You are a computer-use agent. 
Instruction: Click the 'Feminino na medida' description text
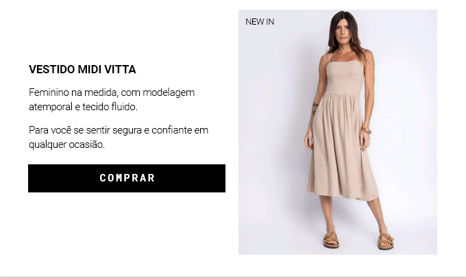pos(112,99)
